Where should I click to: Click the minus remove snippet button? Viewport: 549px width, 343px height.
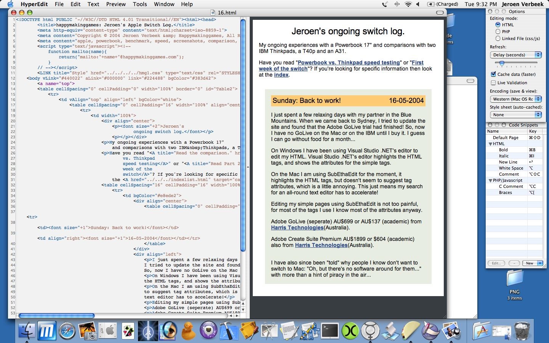[x=514, y=263]
